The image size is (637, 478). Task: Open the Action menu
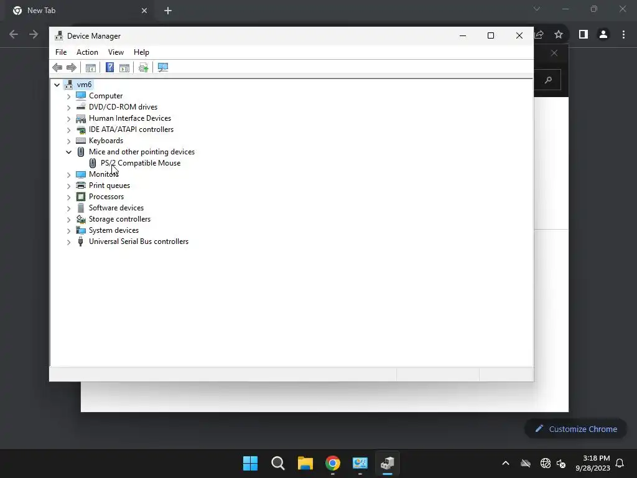(x=87, y=52)
